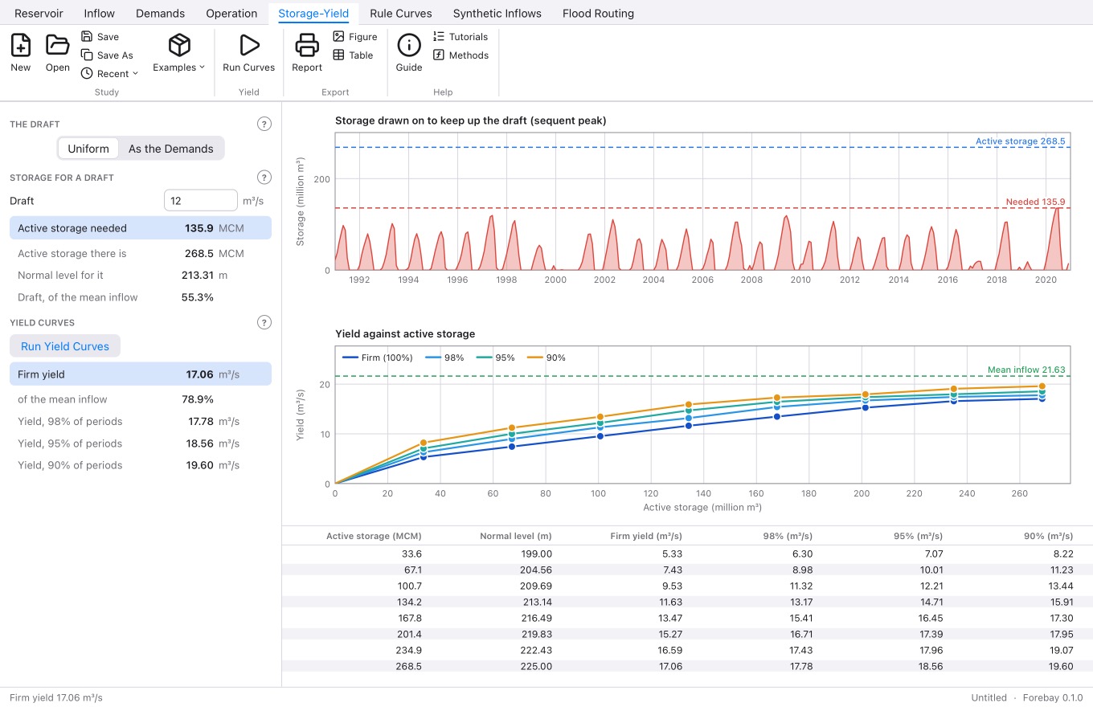Export the Figure image
Screen dimensions: 1093x707
355,37
